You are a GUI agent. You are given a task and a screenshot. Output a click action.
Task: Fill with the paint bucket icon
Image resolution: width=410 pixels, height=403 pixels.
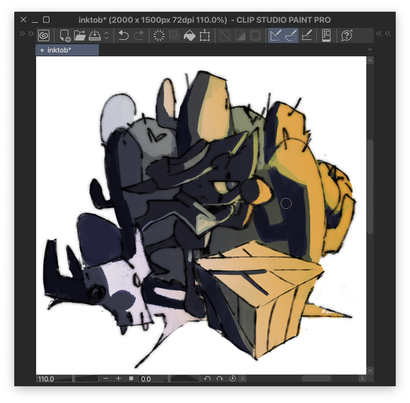tap(189, 35)
